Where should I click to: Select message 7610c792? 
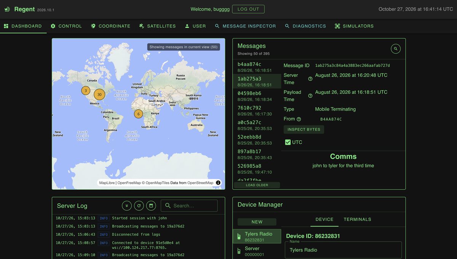click(x=257, y=110)
